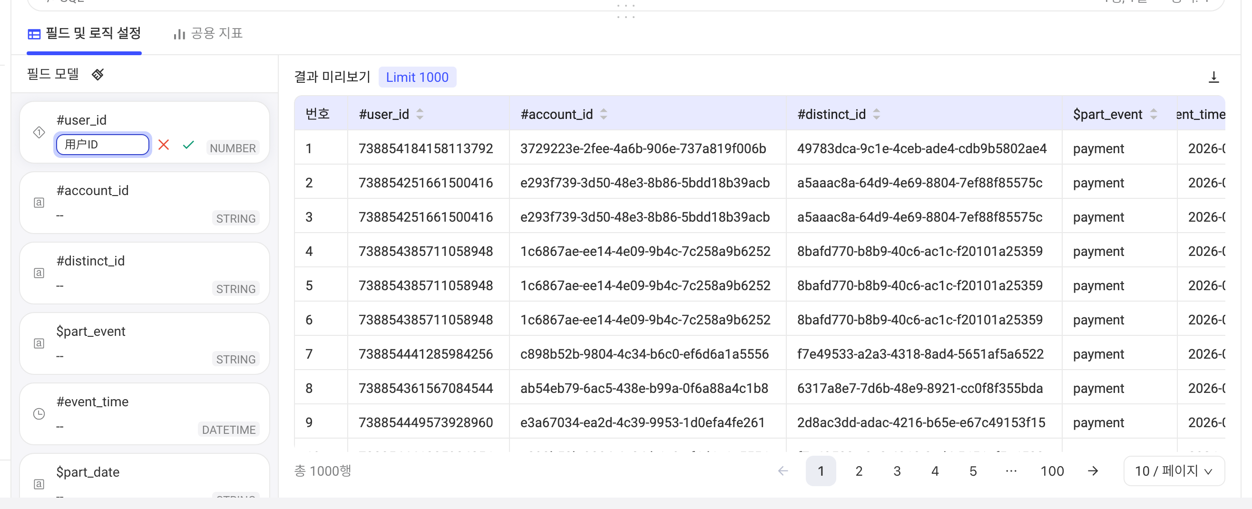Focus the 用户ID alias input field
Viewport: 1252px width, 509px height.
click(x=103, y=145)
